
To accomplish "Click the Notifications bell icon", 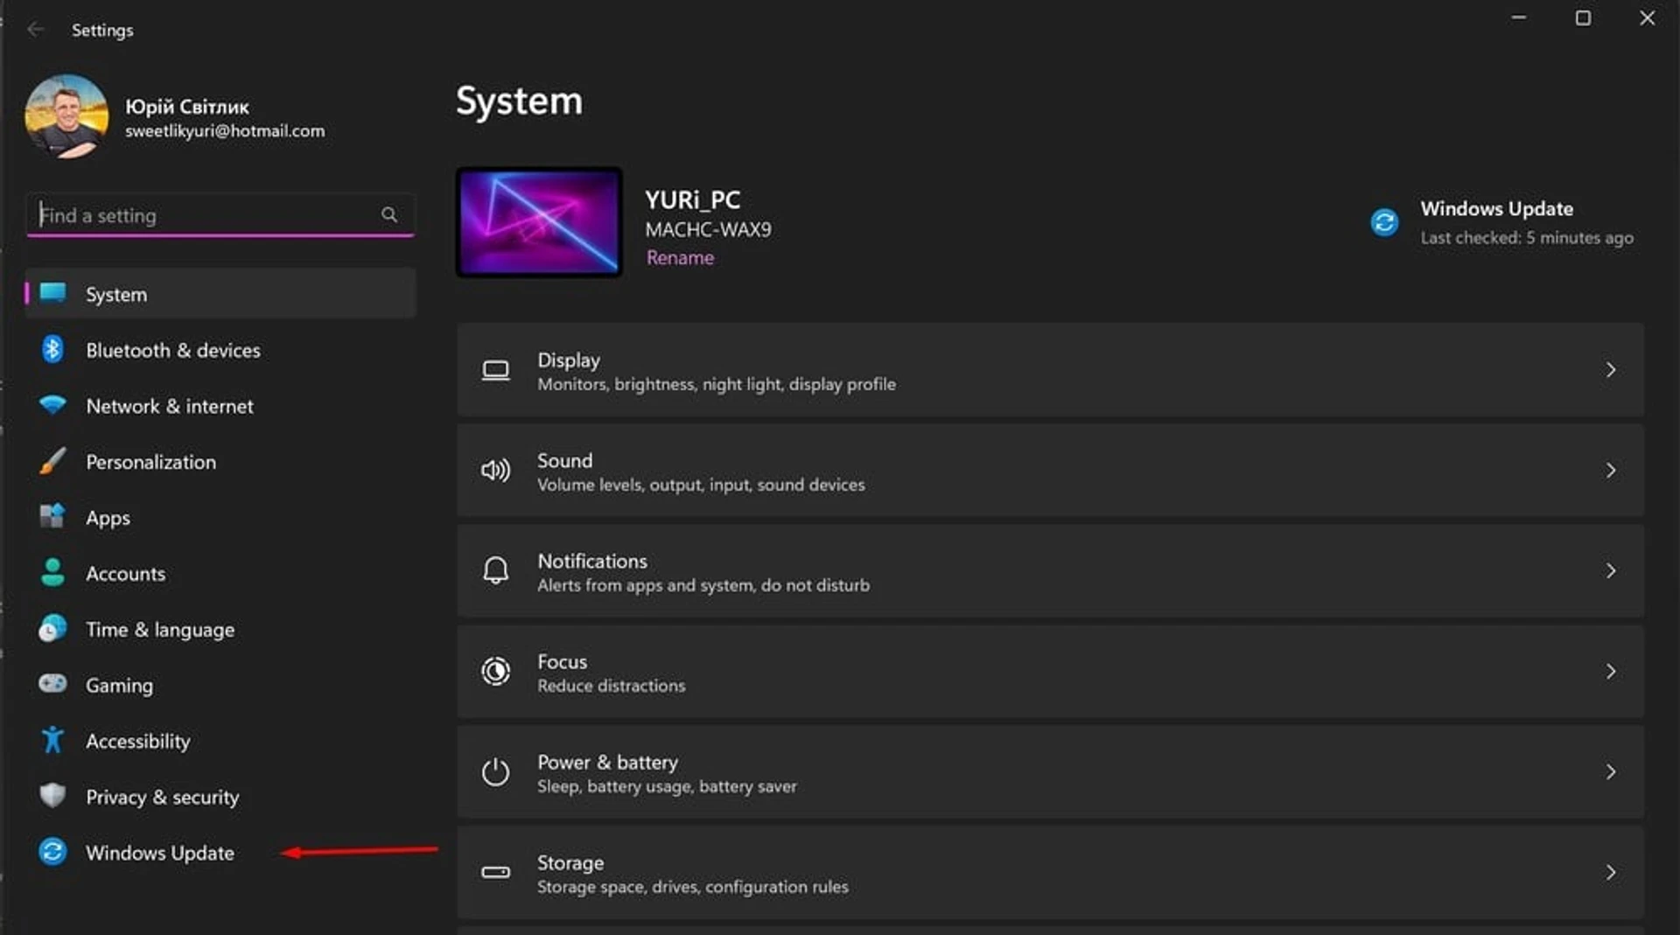I will 495,571.
